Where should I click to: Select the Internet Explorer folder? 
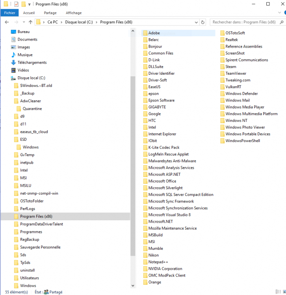coord(162,134)
